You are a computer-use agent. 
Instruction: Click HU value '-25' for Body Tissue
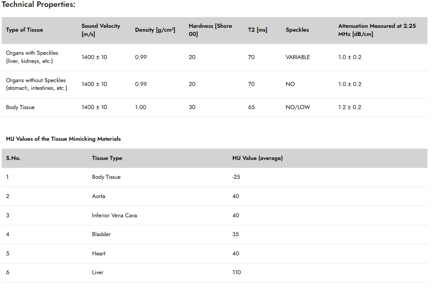(x=236, y=177)
